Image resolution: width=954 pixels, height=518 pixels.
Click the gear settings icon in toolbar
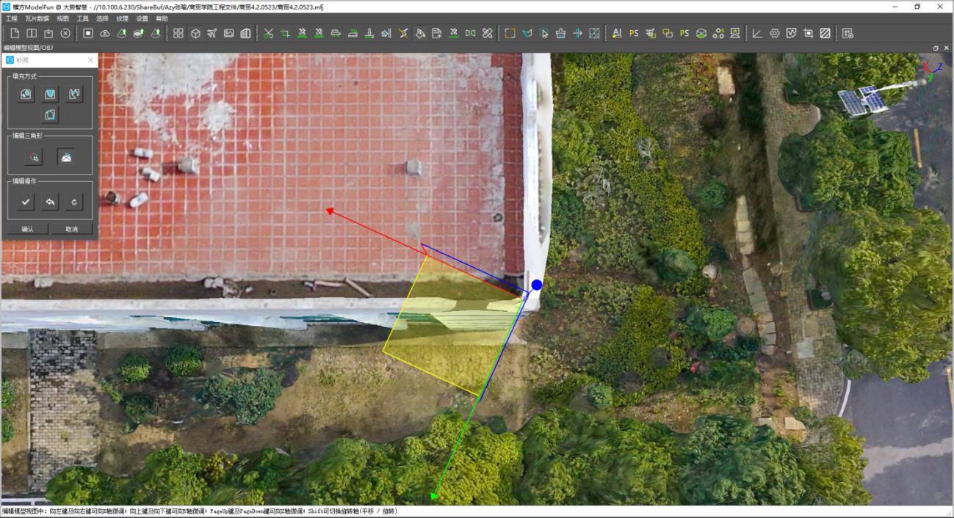click(774, 33)
